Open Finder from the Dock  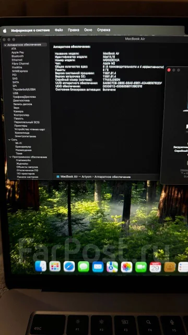tap(41, 266)
